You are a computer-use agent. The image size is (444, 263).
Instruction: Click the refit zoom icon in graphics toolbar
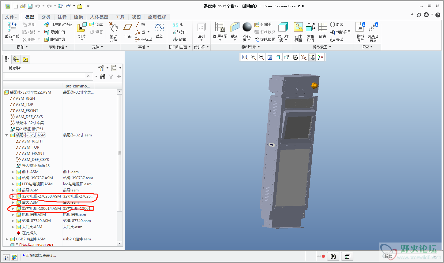click(x=245, y=57)
